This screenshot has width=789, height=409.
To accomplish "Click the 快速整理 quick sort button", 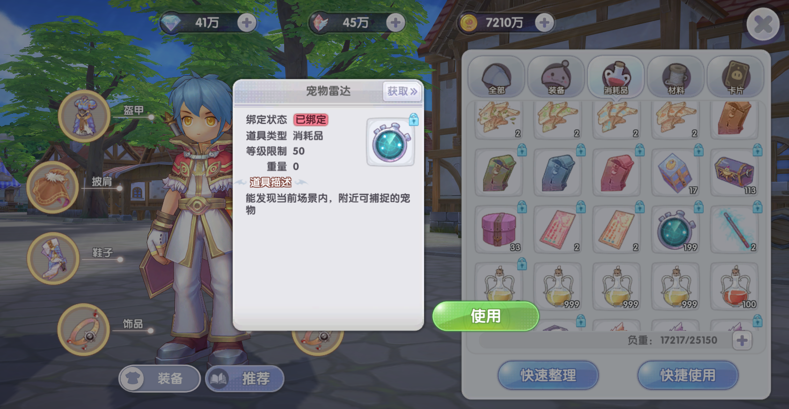I will (548, 375).
